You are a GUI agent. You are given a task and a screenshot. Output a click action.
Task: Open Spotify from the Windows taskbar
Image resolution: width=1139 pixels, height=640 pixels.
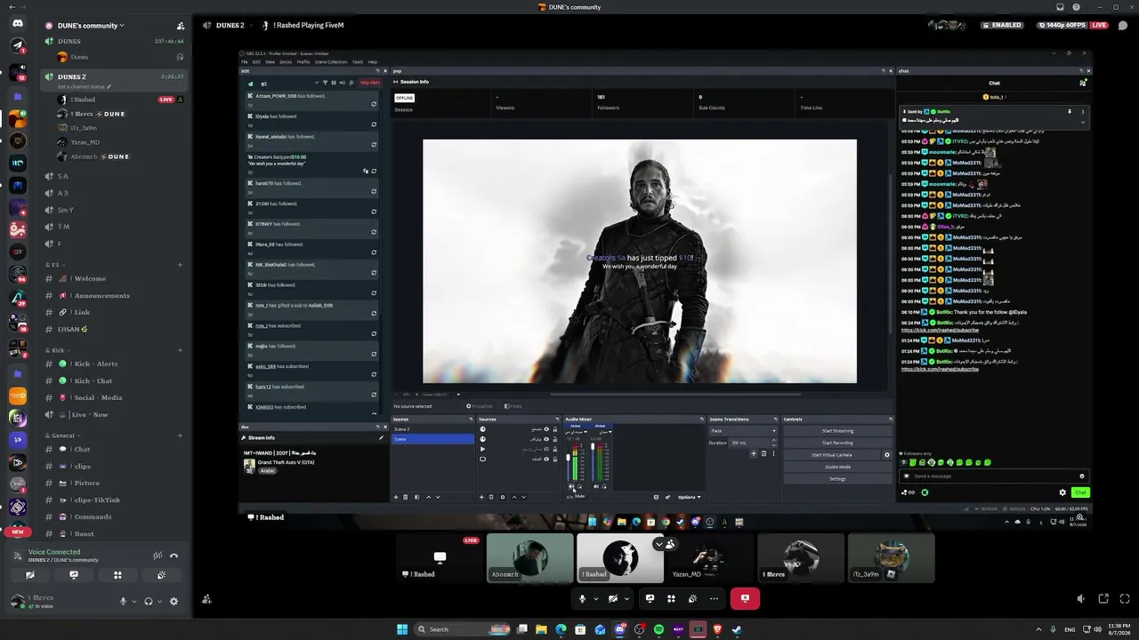click(658, 629)
